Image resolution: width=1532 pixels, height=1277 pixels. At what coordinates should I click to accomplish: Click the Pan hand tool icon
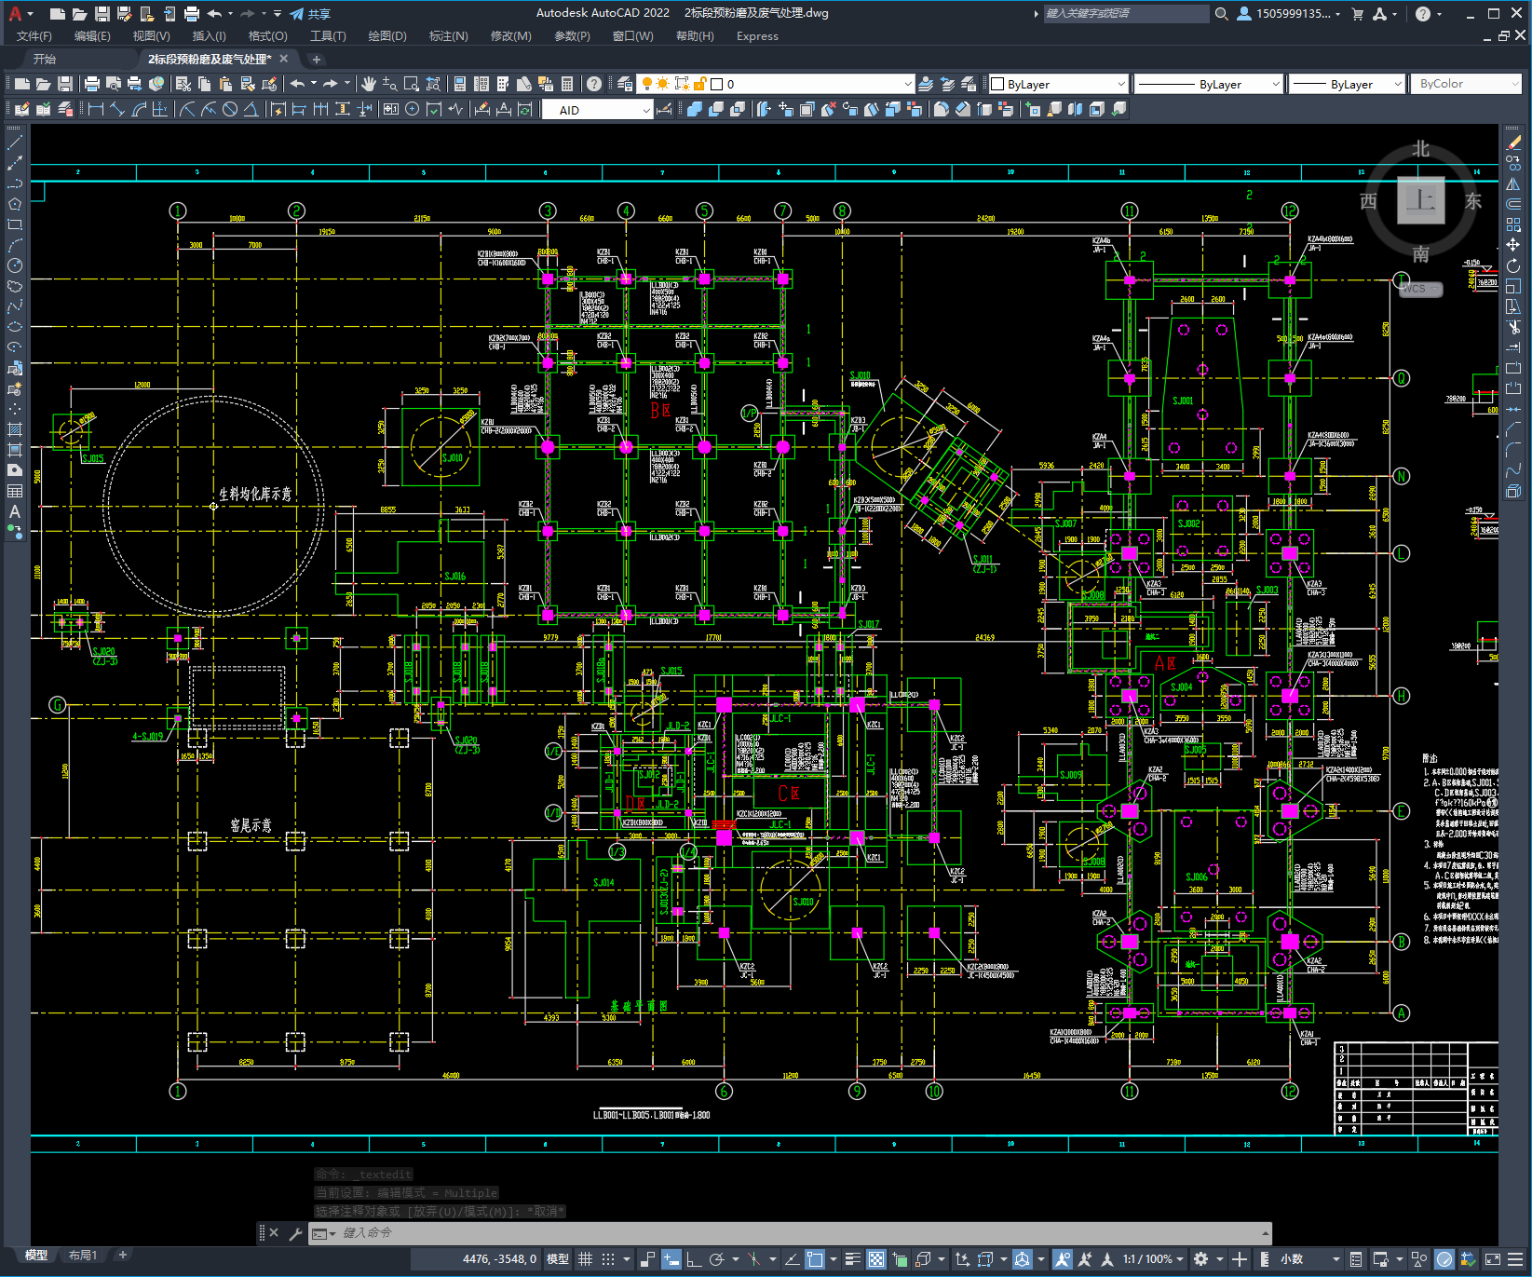pyautogui.click(x=369, y=84)
